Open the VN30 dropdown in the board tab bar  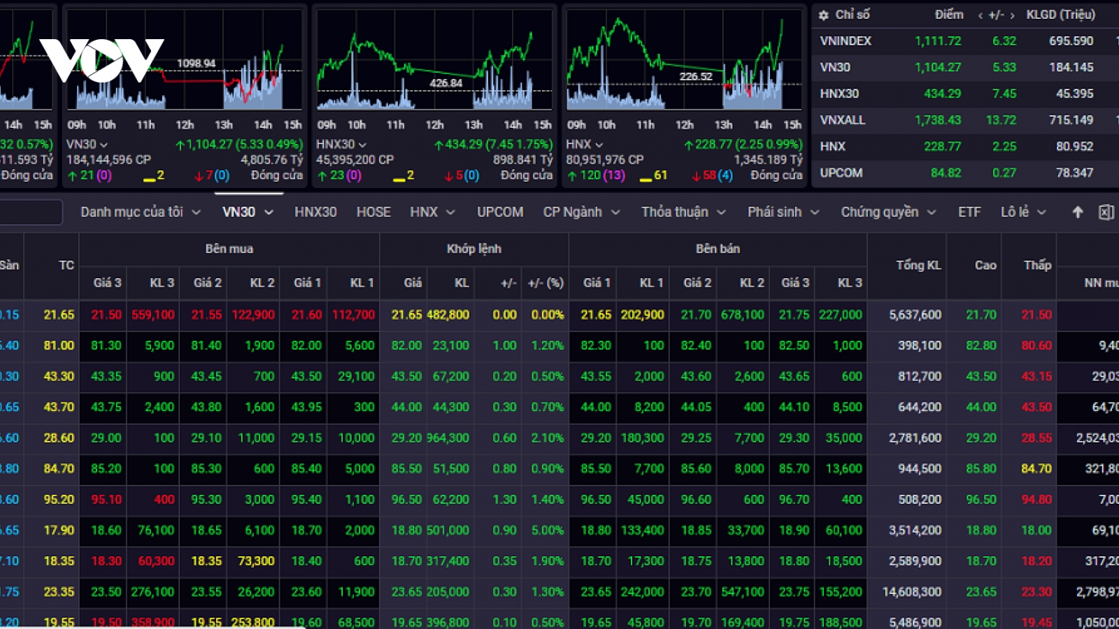(x=248, y=212)
